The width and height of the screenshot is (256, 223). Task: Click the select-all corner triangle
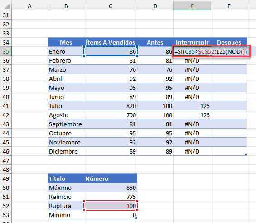click(x=7, y=6)
